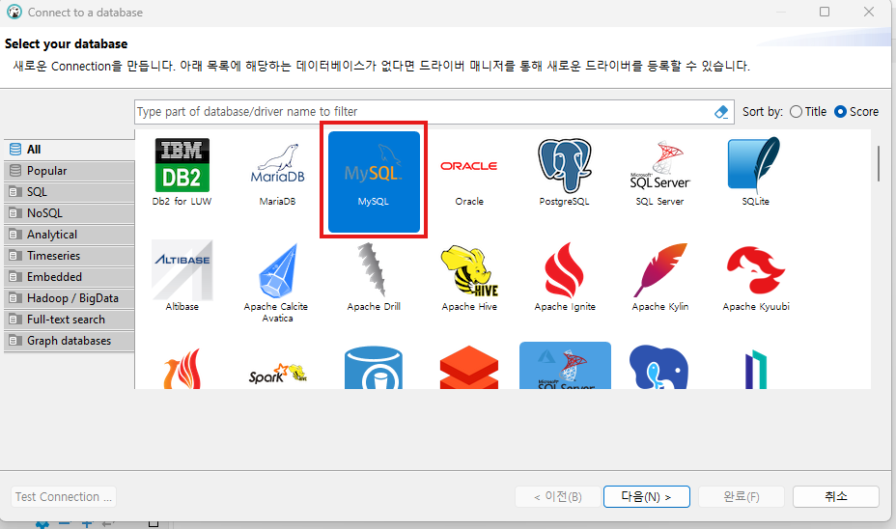
Task: Select the teal bracket-shaped database icon in bottom row
Action: [x=755, y=369]
